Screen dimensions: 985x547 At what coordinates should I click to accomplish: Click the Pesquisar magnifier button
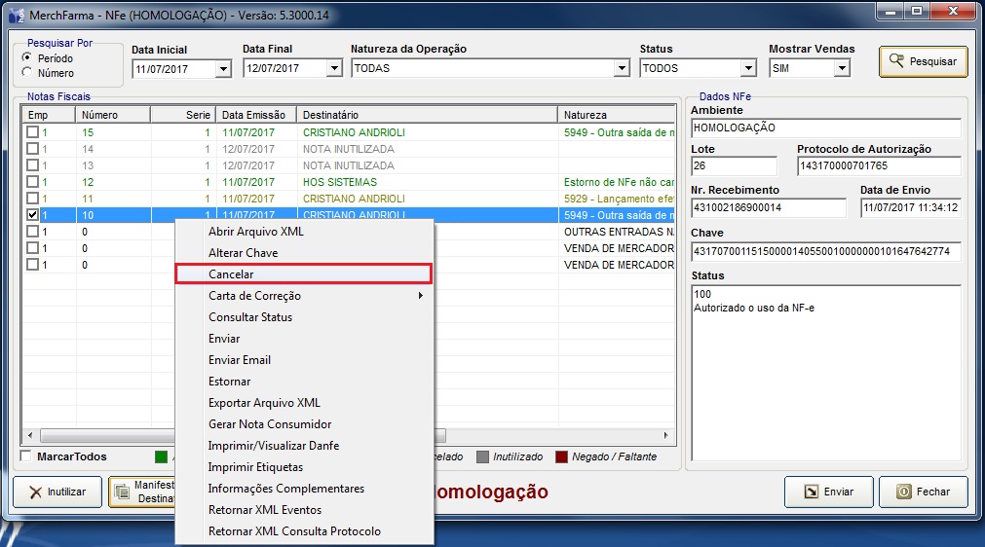pos(923,62)
